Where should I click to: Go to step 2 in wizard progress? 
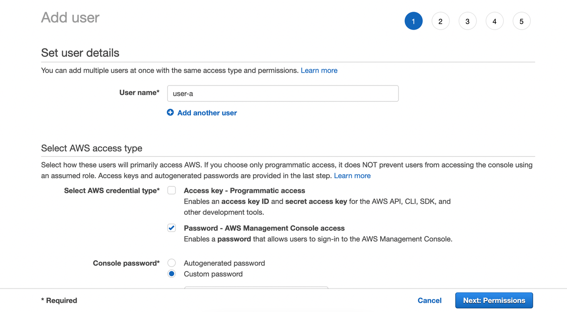click(440, 21)
